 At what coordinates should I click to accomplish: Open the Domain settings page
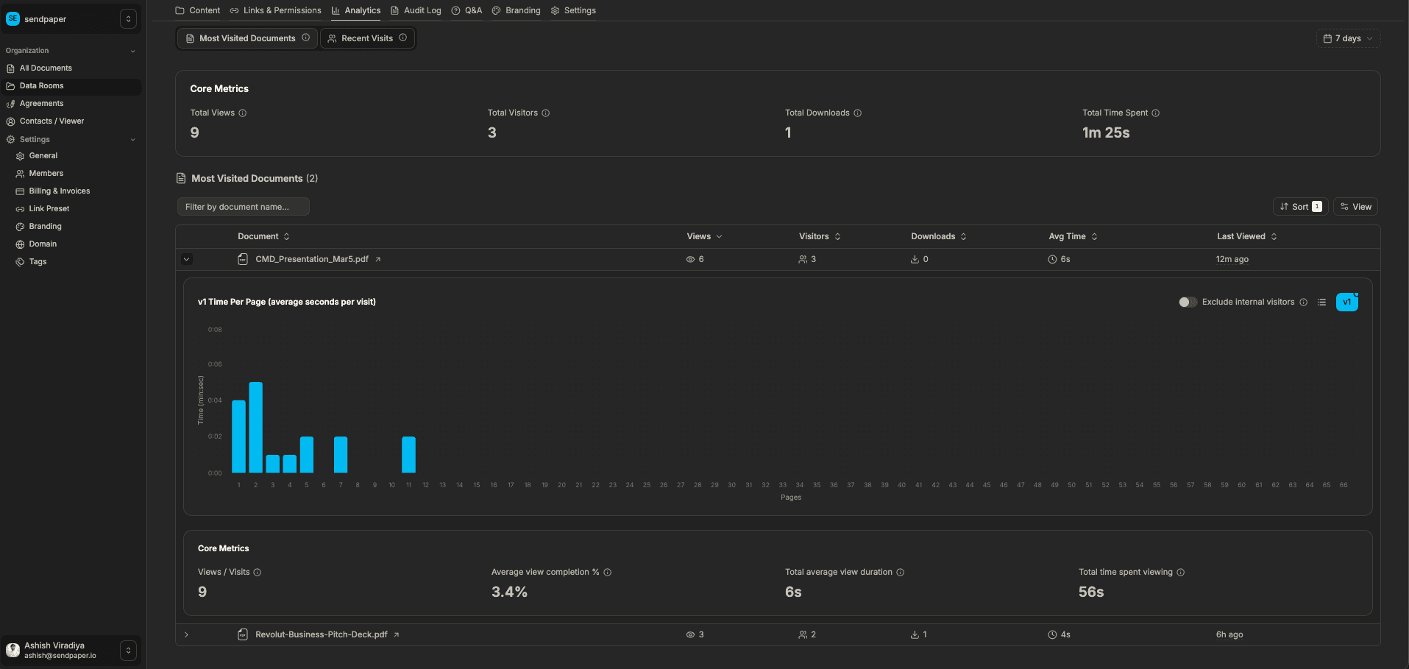pos(43,244)
